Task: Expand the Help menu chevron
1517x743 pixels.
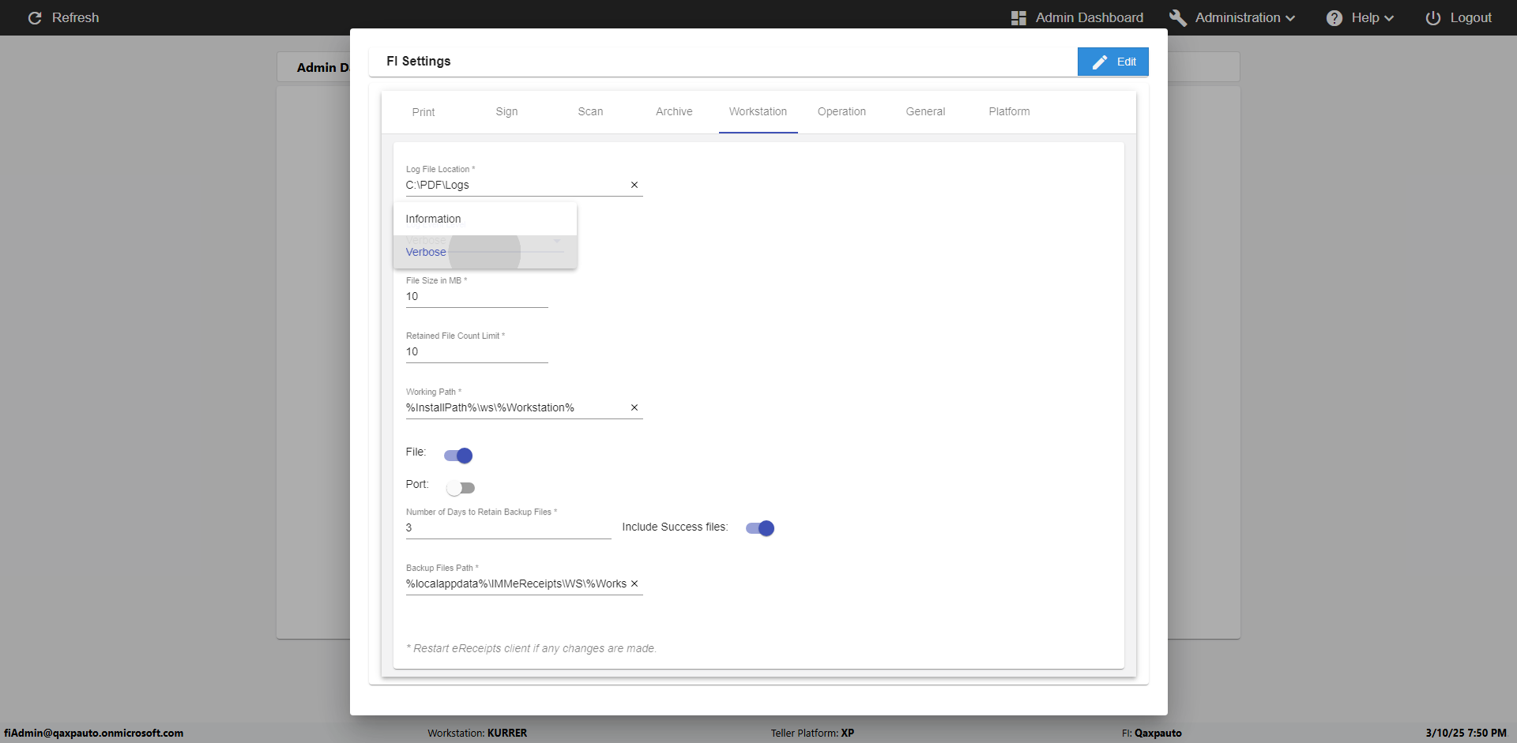Action: click(1389, 18)
